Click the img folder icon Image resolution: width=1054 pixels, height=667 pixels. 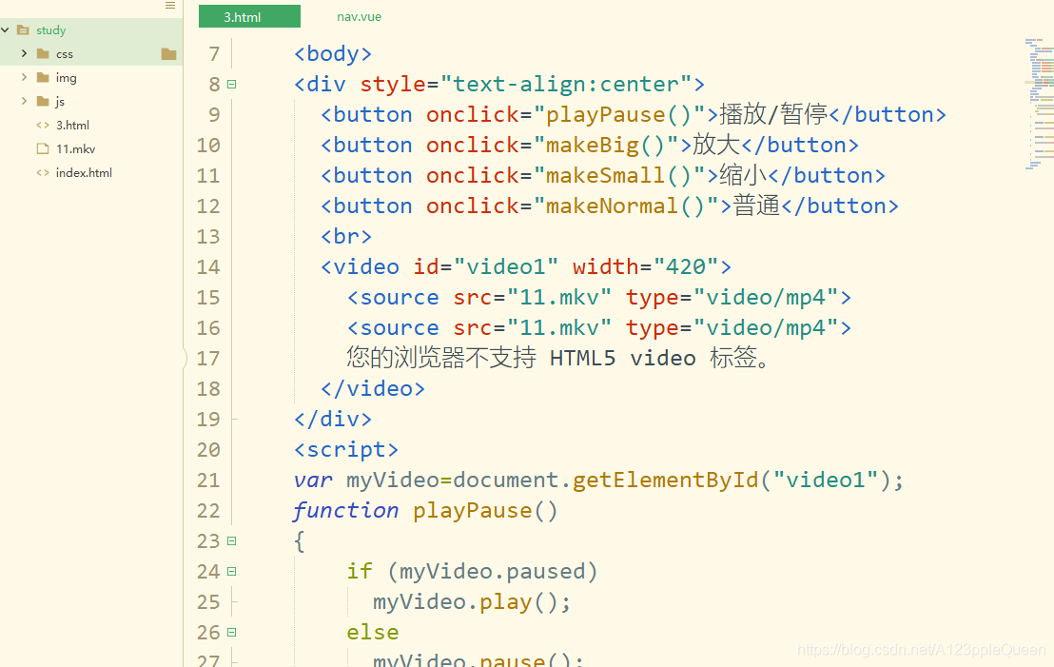(42, 77)
